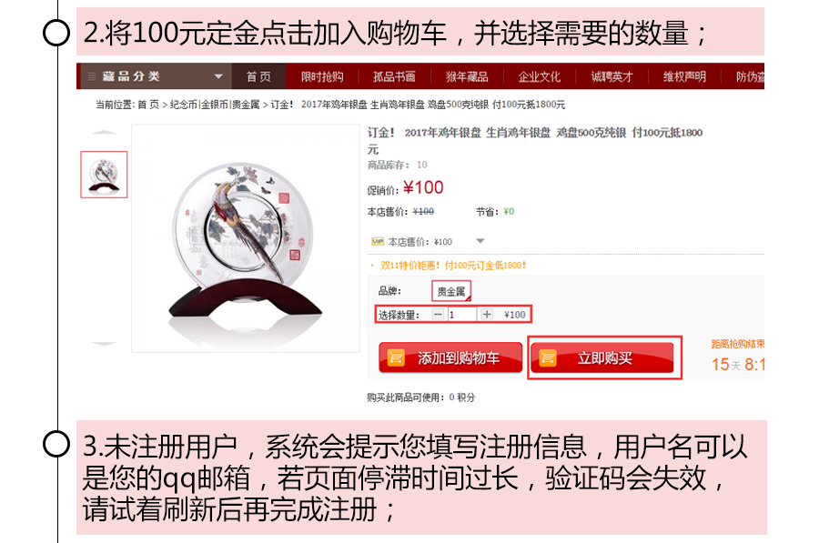The height and width of the screenshot is (543, 819).
Task: Open the 维权声明 navigation item
Action: (x=684, y=76)
